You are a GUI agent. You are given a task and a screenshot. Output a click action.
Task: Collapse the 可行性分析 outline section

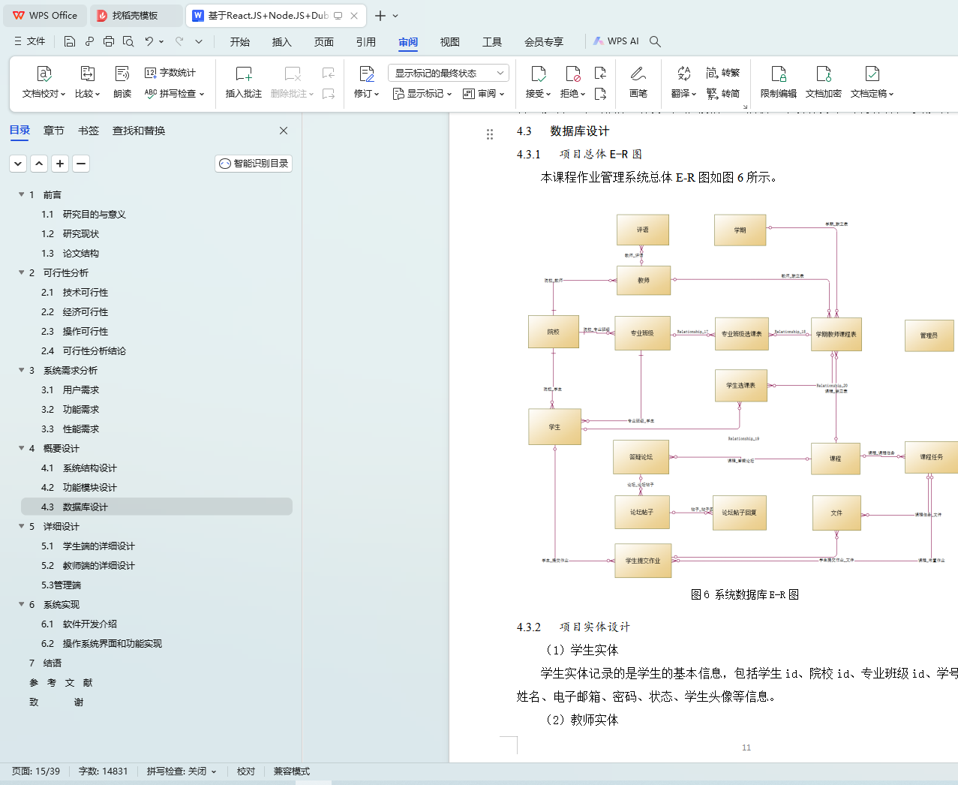tap(22, 272)
